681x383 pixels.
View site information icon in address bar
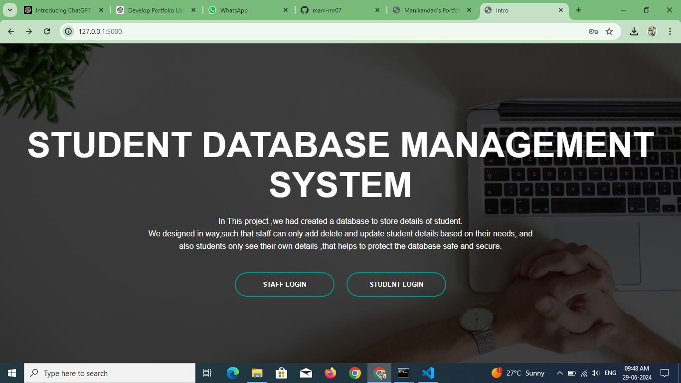69,31
